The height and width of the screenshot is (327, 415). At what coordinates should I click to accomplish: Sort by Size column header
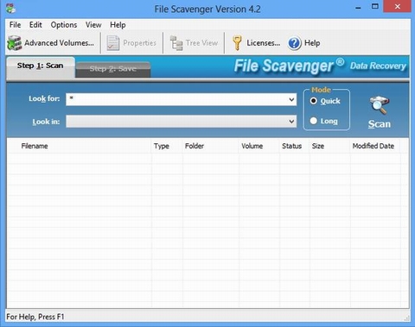pos(330,146)
